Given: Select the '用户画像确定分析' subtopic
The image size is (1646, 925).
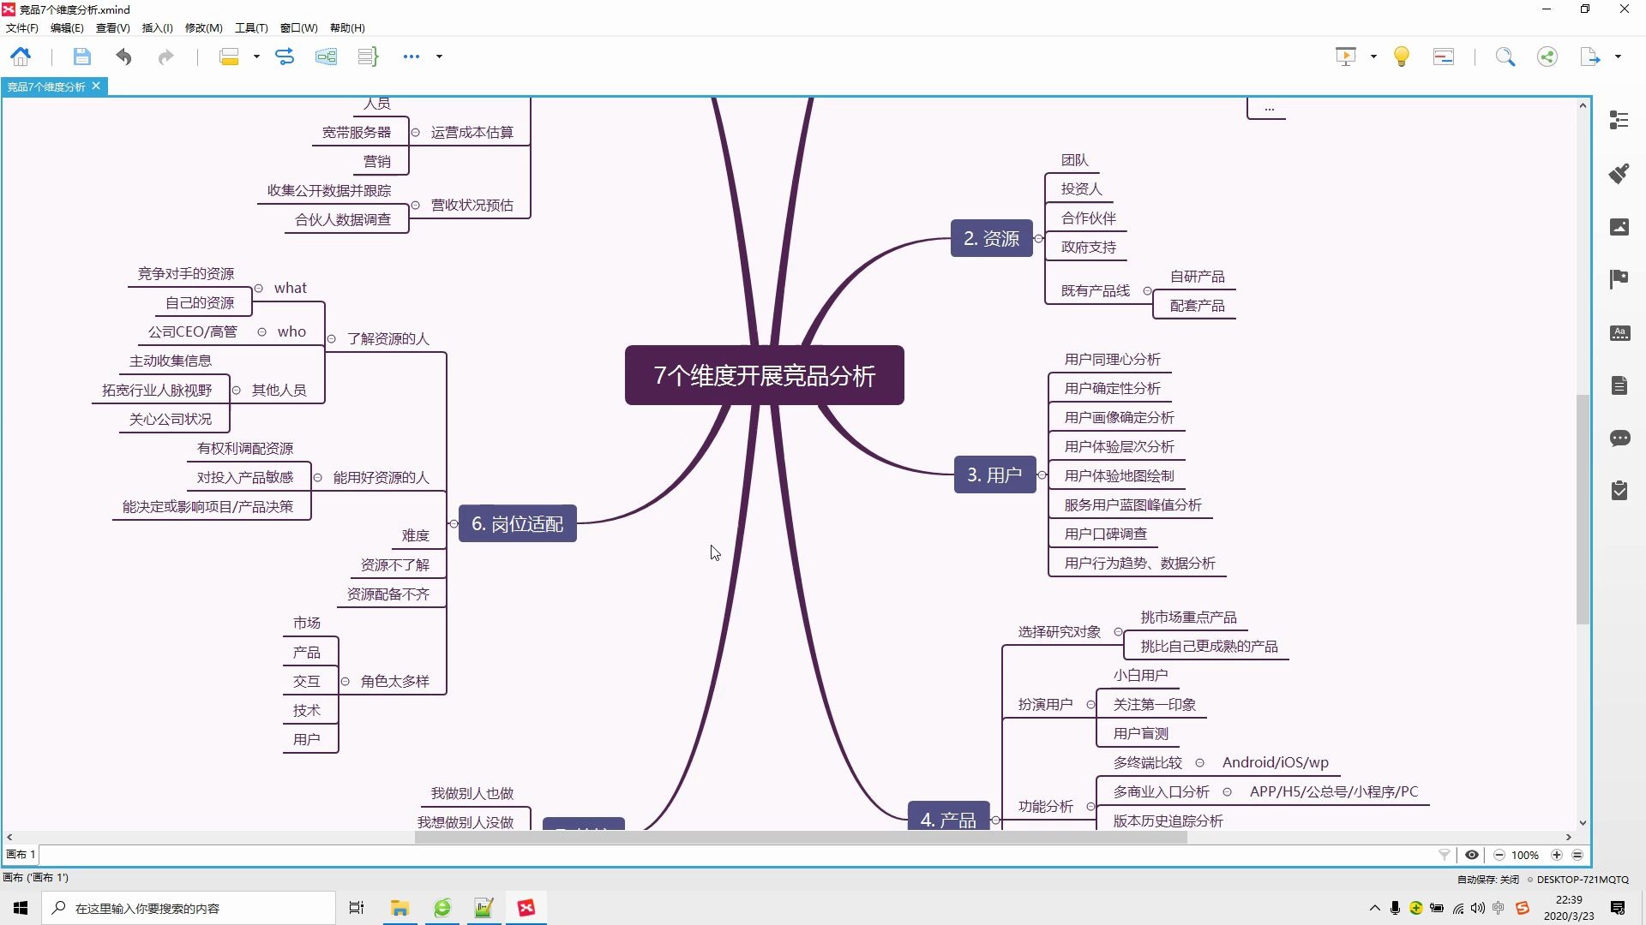Looking at the screenshot, I should 1119,417.
